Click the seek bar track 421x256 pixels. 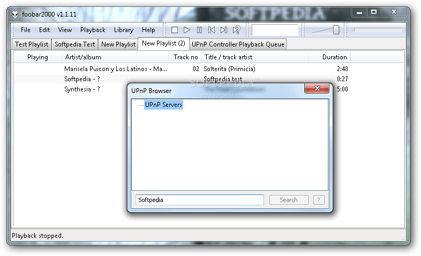(378, 30)
